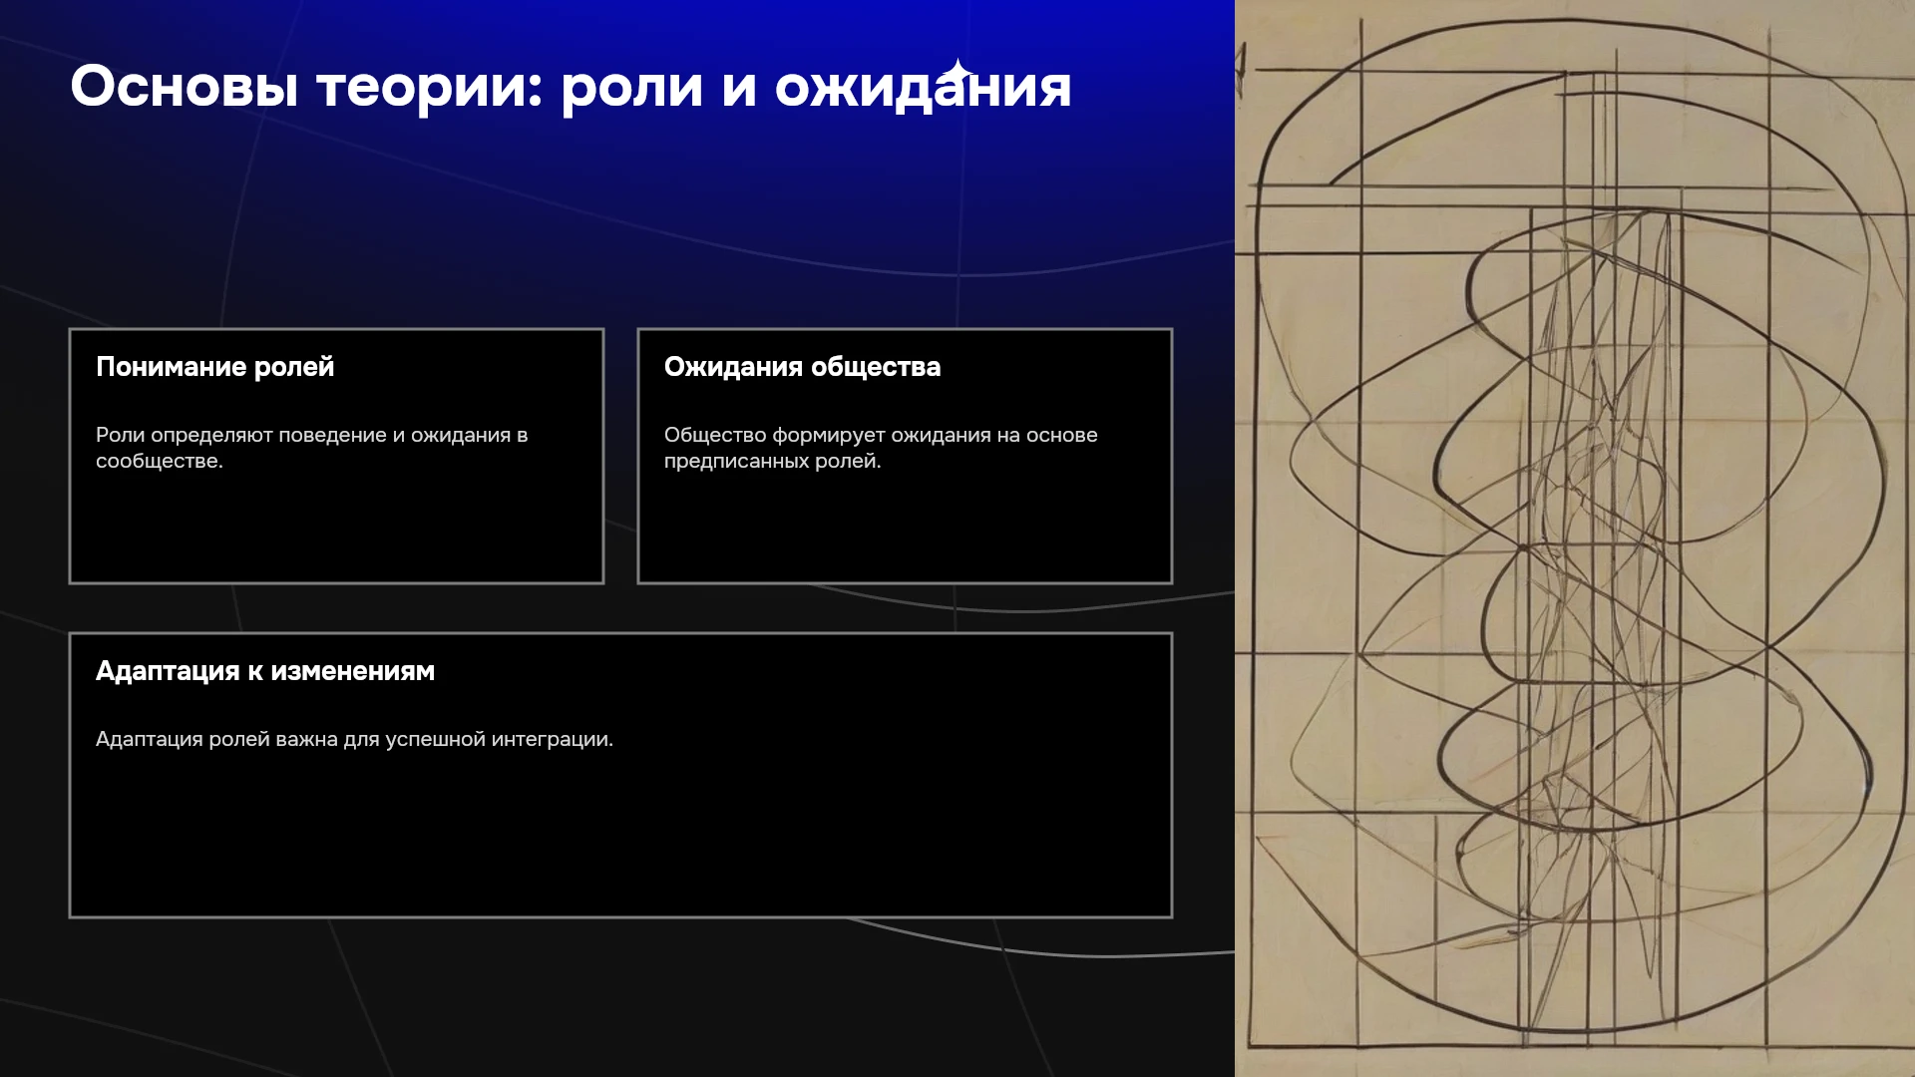Select the slide title "Основы теории: роли и ожидания"
Image resolution: width=1915 pixels, height=1077 pixels.
(571, 88)
